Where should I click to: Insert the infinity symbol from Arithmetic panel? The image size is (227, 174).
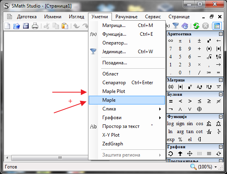pyautogui.click(x=170, y=41)
